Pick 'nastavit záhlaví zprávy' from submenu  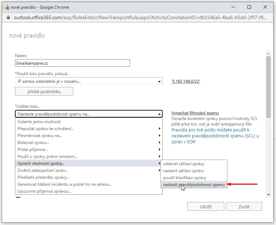click(194, 171)
